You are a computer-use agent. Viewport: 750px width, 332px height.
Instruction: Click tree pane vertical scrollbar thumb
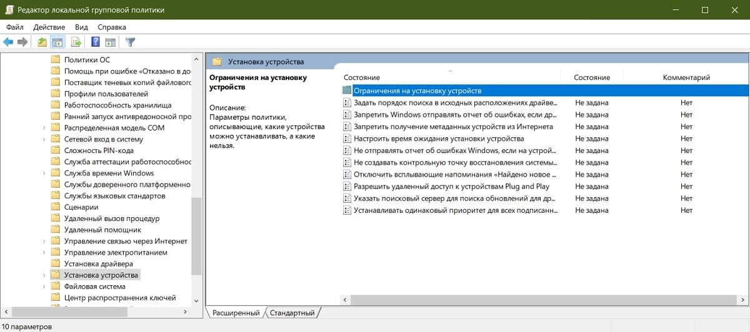197,237
